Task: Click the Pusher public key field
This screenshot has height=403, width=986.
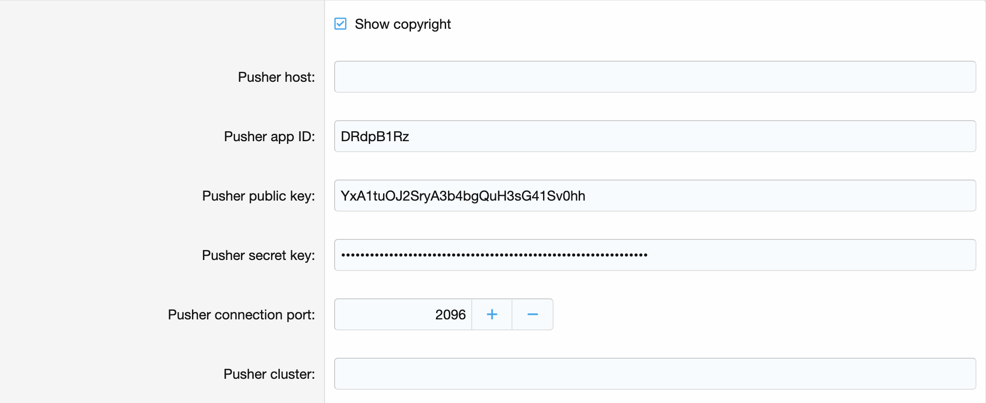Action: point(654,196)
